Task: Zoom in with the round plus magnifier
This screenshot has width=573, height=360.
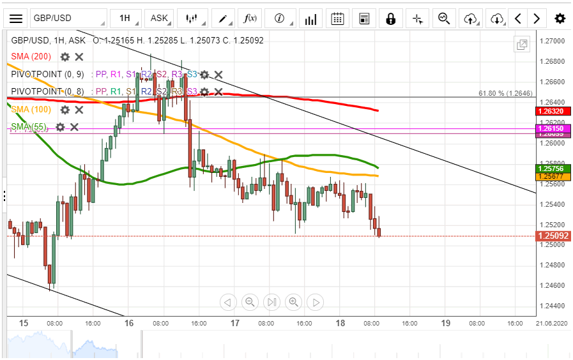Action: (x=294, y=303)
